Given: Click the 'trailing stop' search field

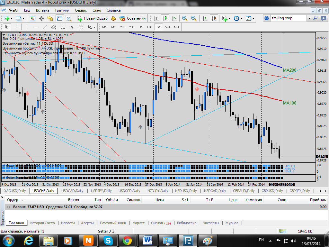Looking at the screenshot, I should [x=289, y=18].
